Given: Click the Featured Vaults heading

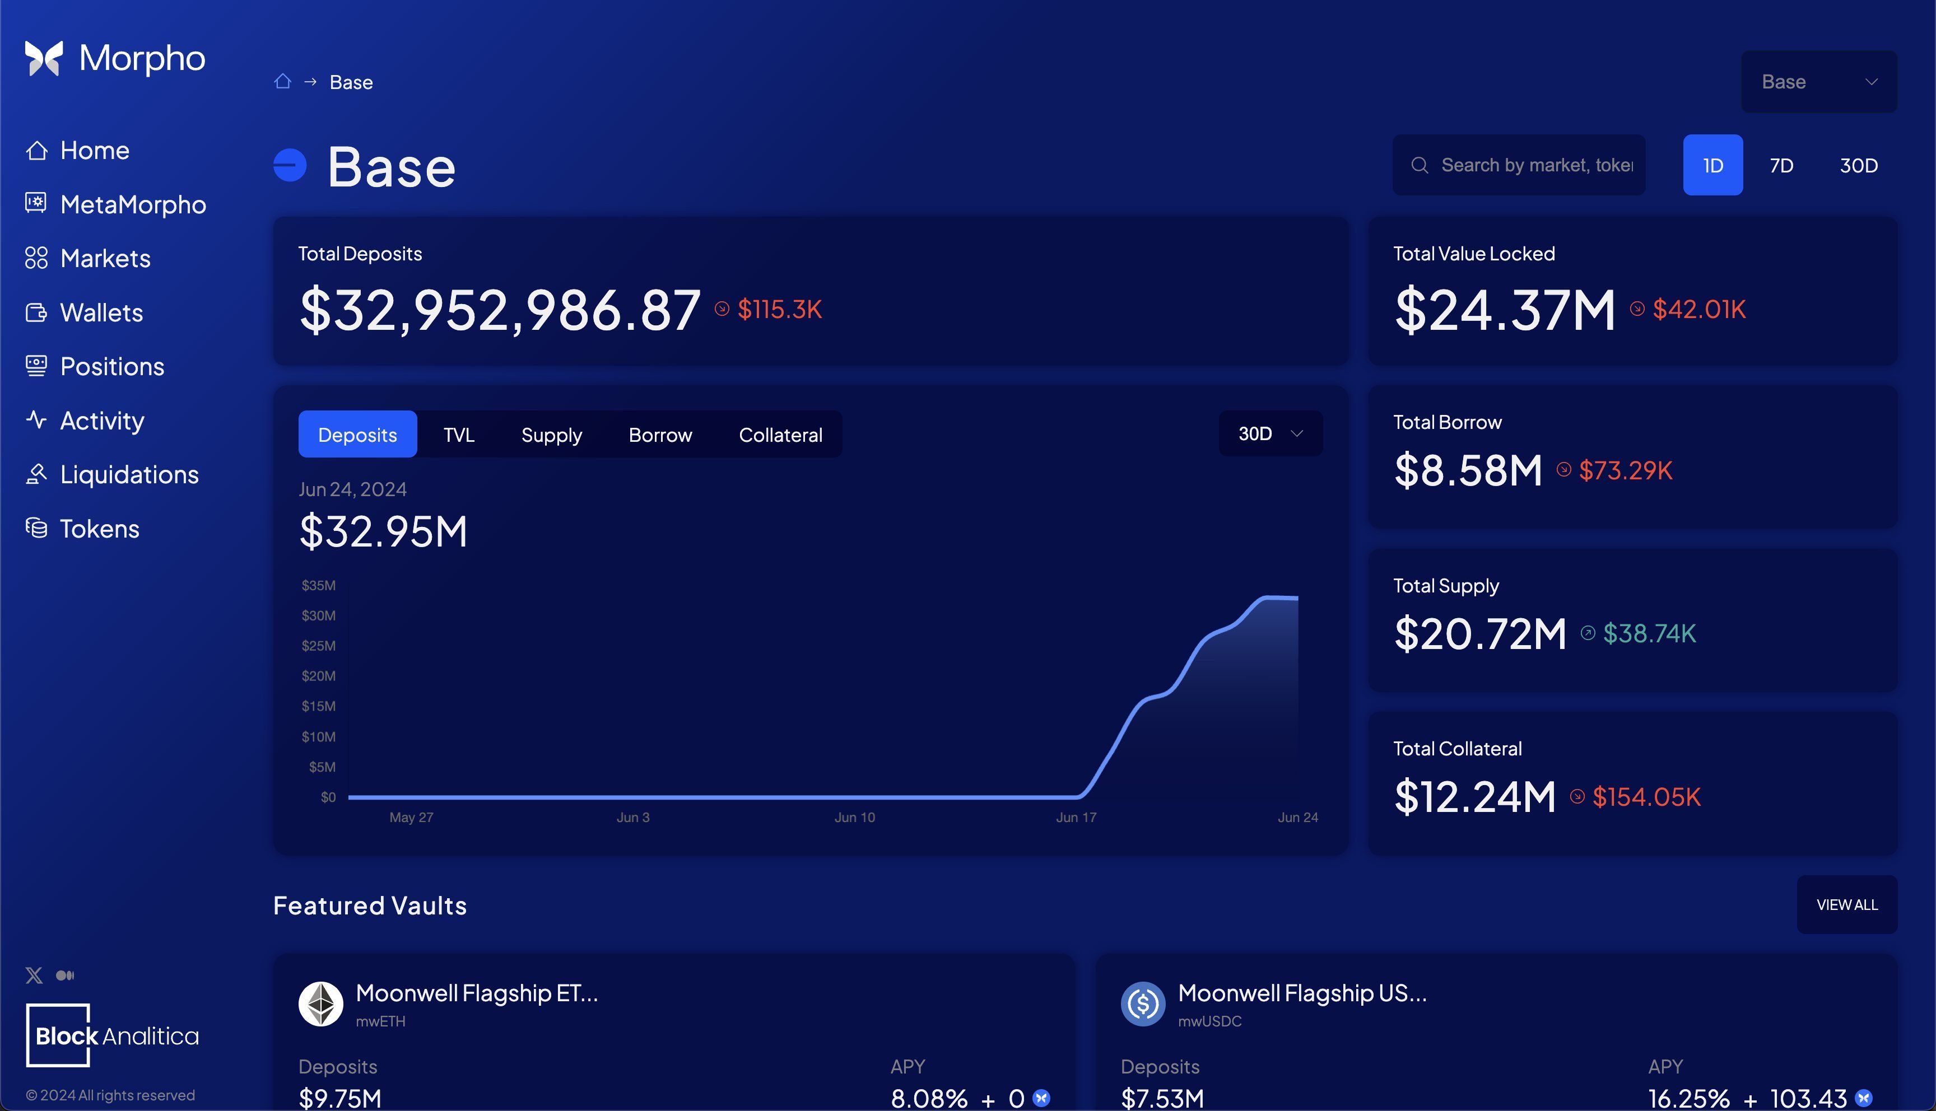Looking at the screenshot, I should (x=370, y=905).
